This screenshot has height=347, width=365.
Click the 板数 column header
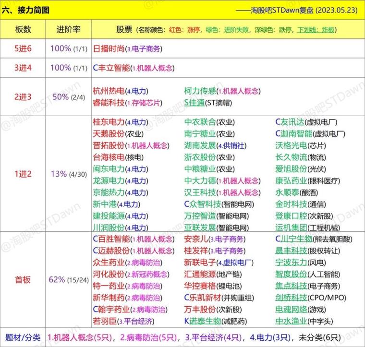pos(23,29)
